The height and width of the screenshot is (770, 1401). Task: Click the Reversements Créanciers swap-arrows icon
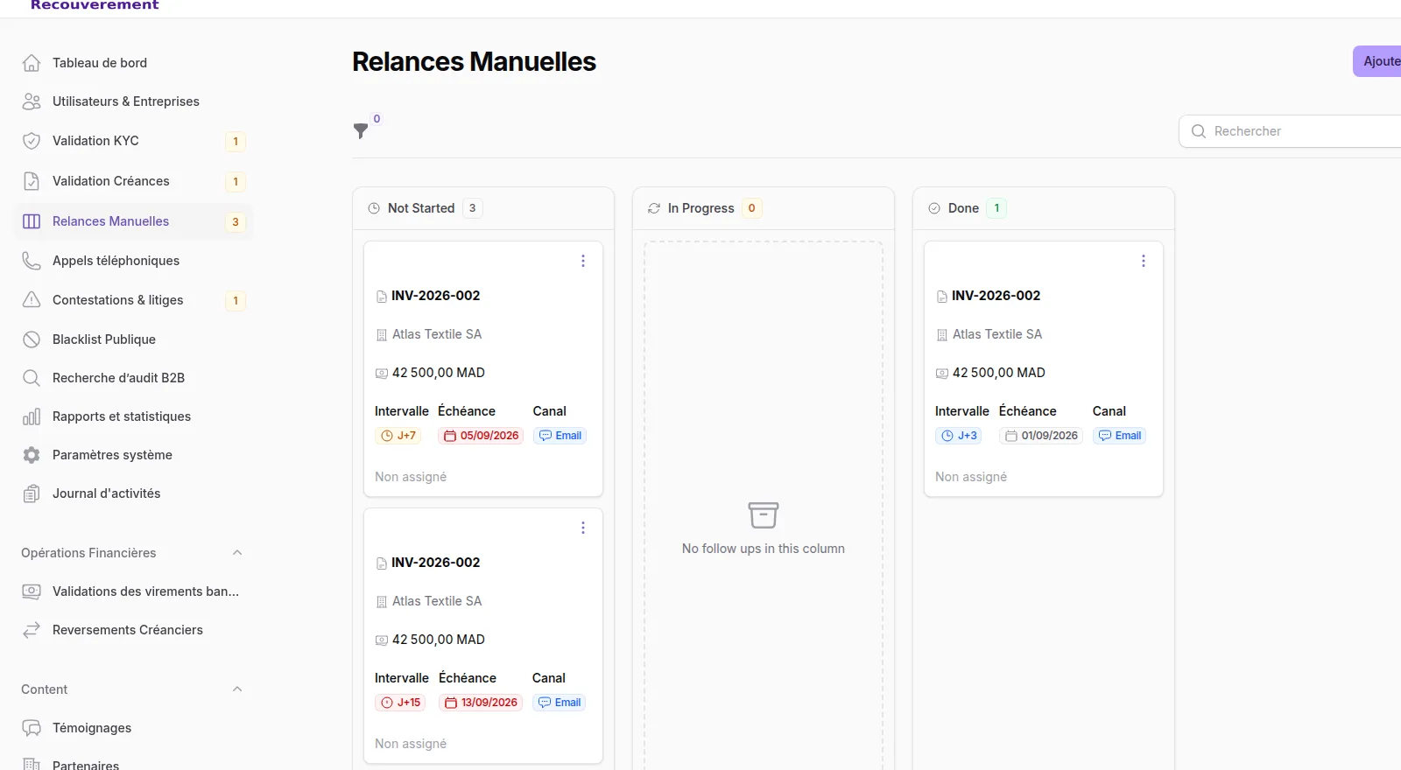pyautogui.click(x=32, y=630)
